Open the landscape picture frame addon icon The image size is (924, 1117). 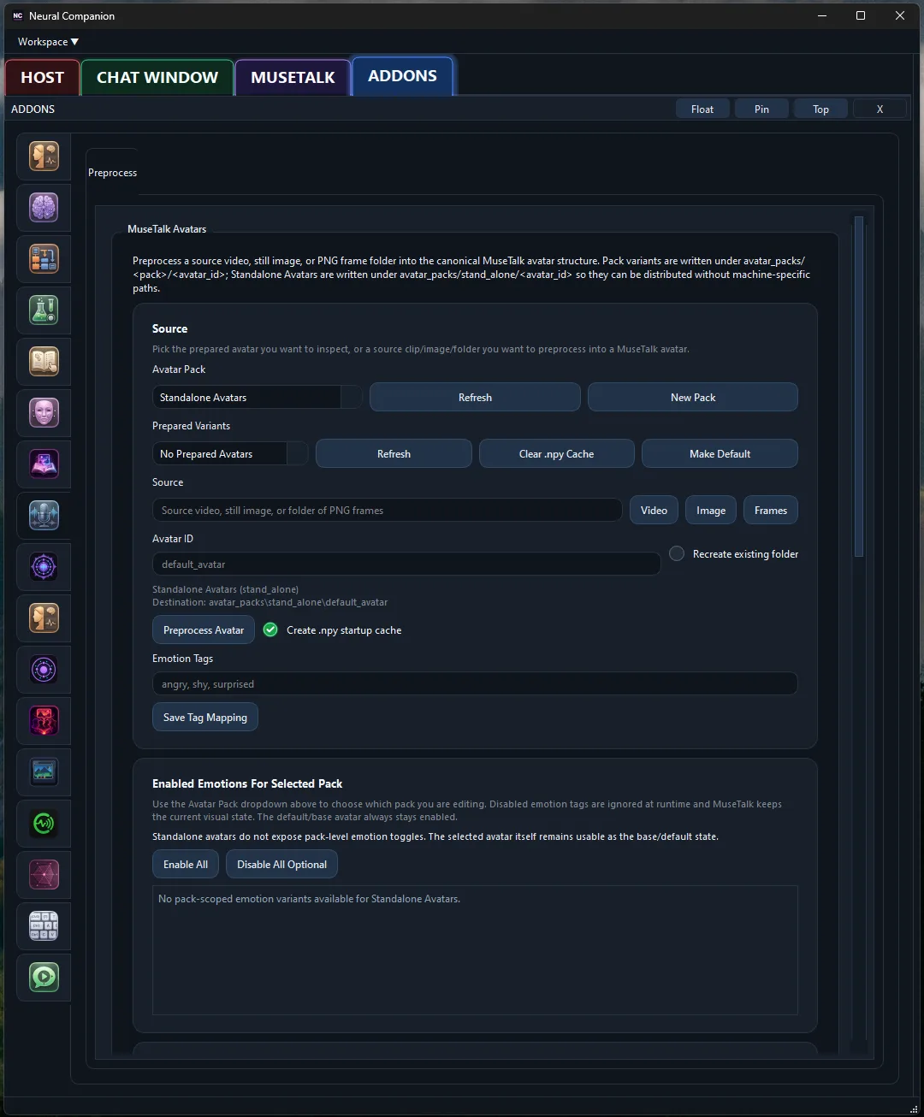[44, 772]
